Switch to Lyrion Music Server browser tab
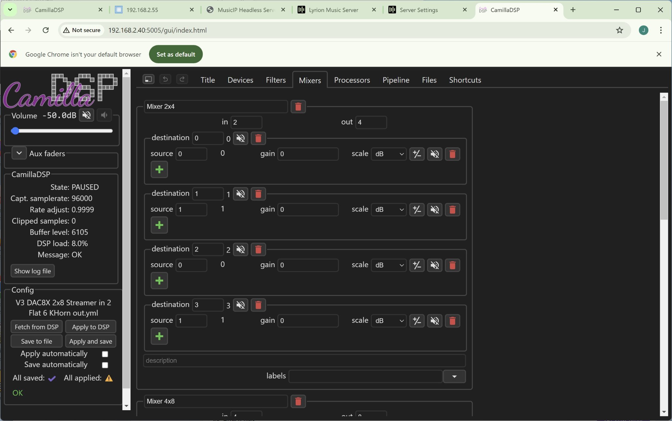This screenshot has width=672, height=421. click(333, 10)
